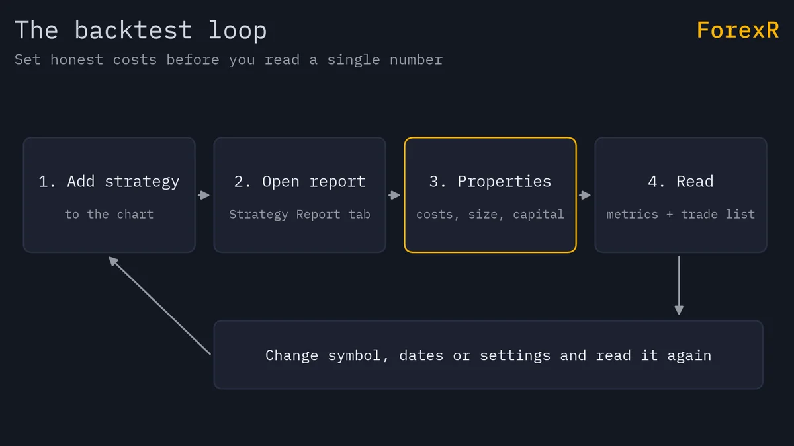
Task: Click the ForexR logo text
Action: [738, 30]
